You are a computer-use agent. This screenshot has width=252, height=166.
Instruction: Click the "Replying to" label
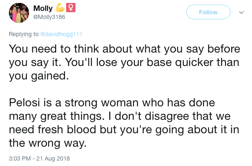coord(24,34)
